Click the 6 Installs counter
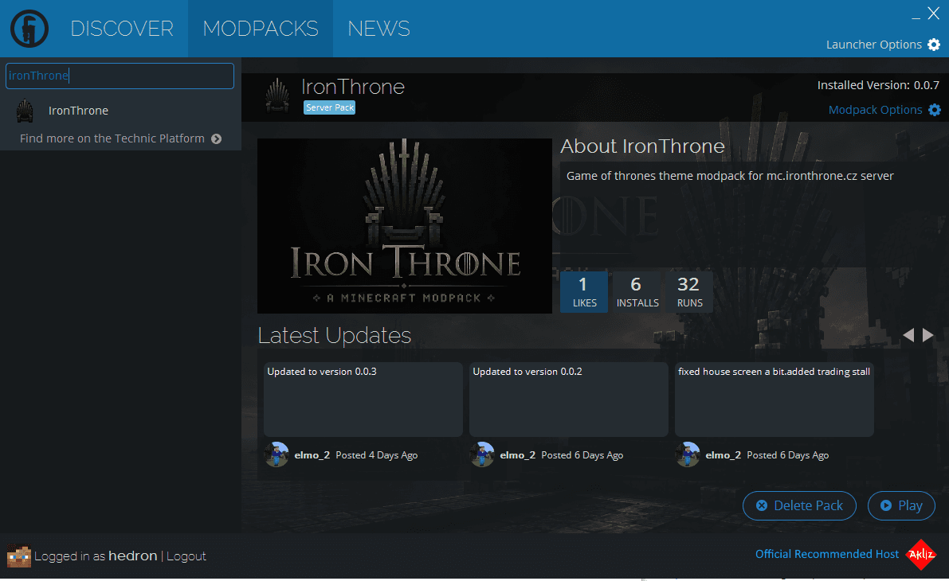The height and width of the screenshot is (581, 949). [x=637, y=291]
